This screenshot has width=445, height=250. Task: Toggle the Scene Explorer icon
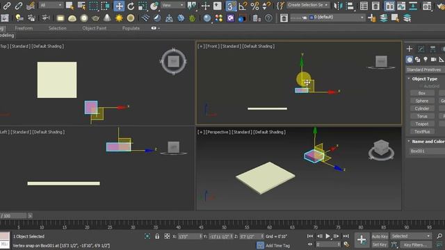coord(364,6)
